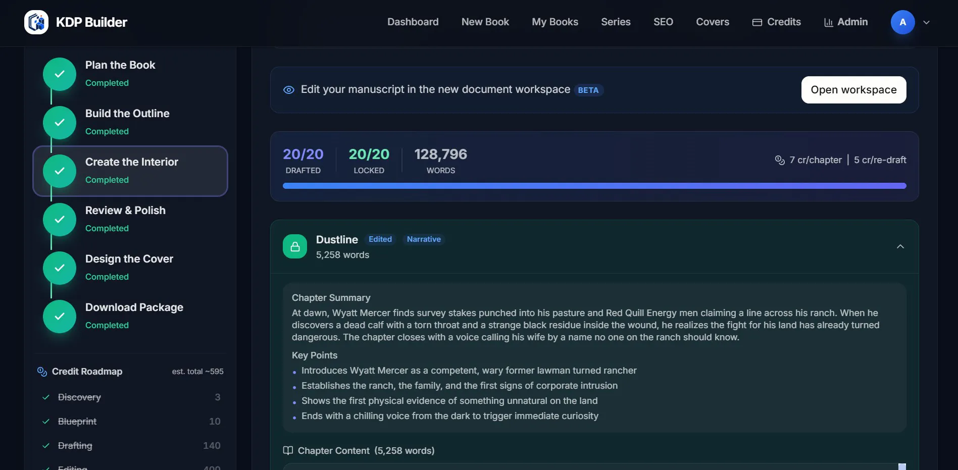
Task: Select the Plan the Book step checkmark
Action: pos(60,74)
